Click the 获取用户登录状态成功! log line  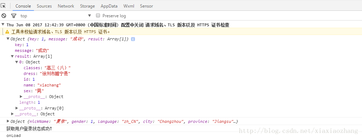29,129
